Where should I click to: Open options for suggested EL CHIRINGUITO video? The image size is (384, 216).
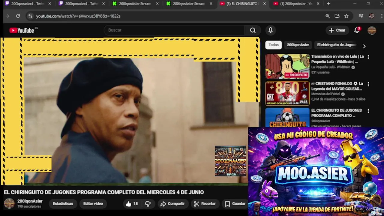click(368, 111)
